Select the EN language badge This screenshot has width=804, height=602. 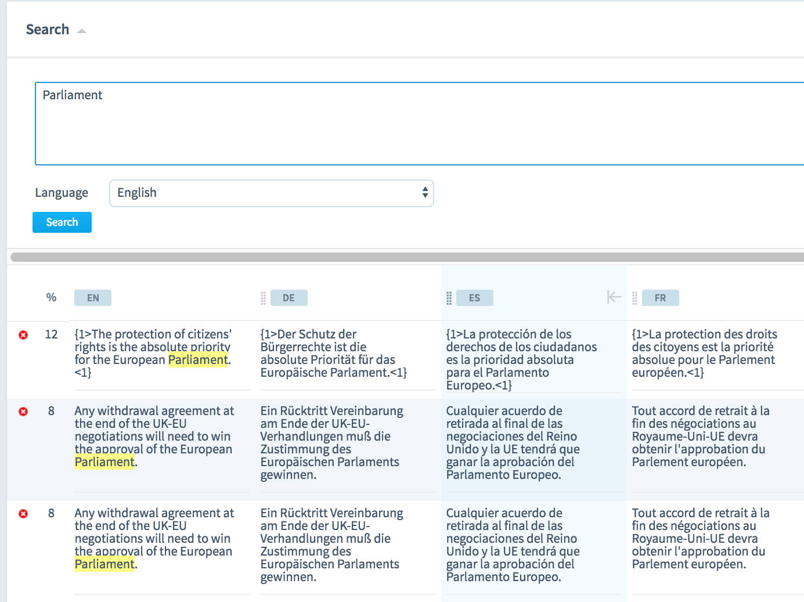[92, 297]
